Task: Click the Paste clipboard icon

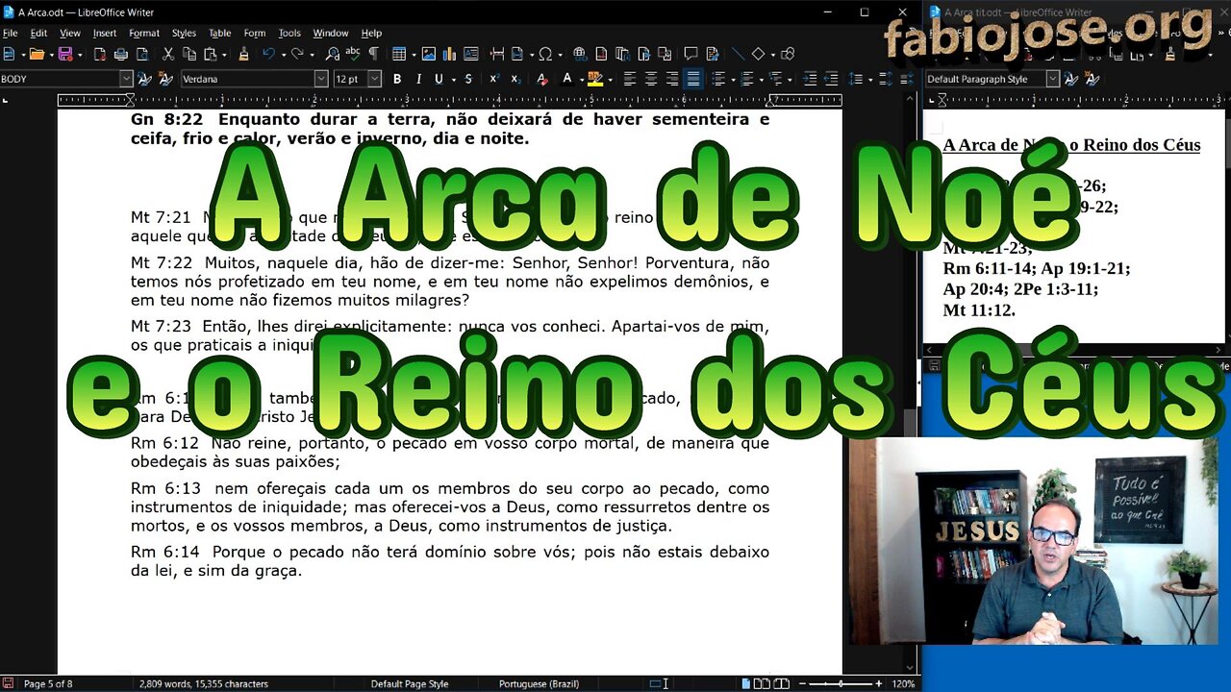Action: [211, 54]
